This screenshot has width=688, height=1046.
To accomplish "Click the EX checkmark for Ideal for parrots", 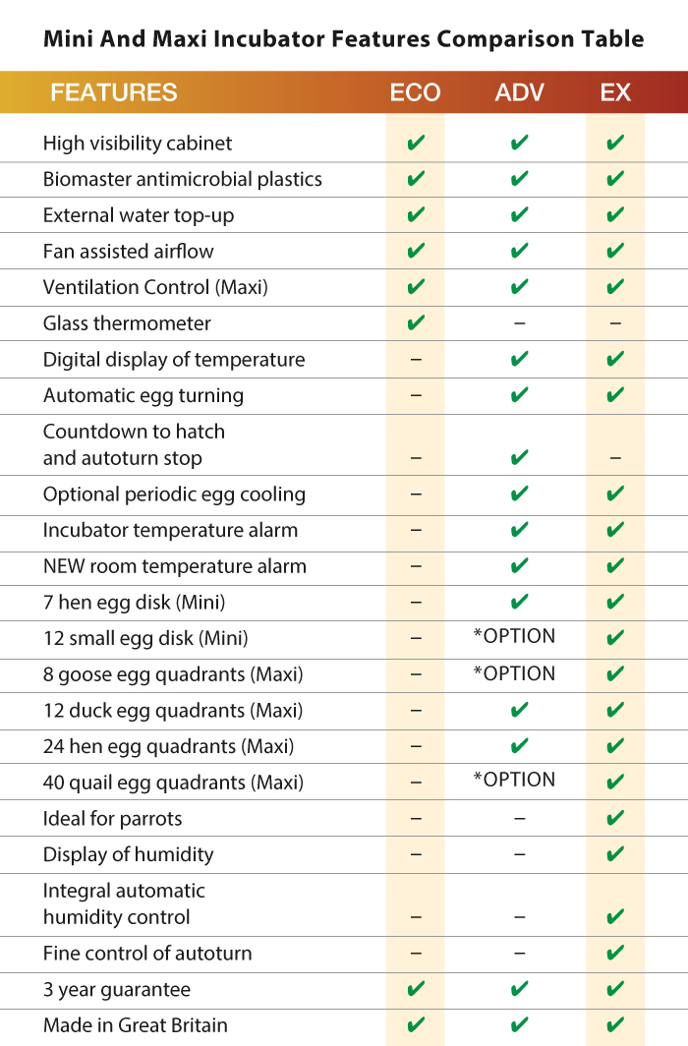I will pos(615,818).
